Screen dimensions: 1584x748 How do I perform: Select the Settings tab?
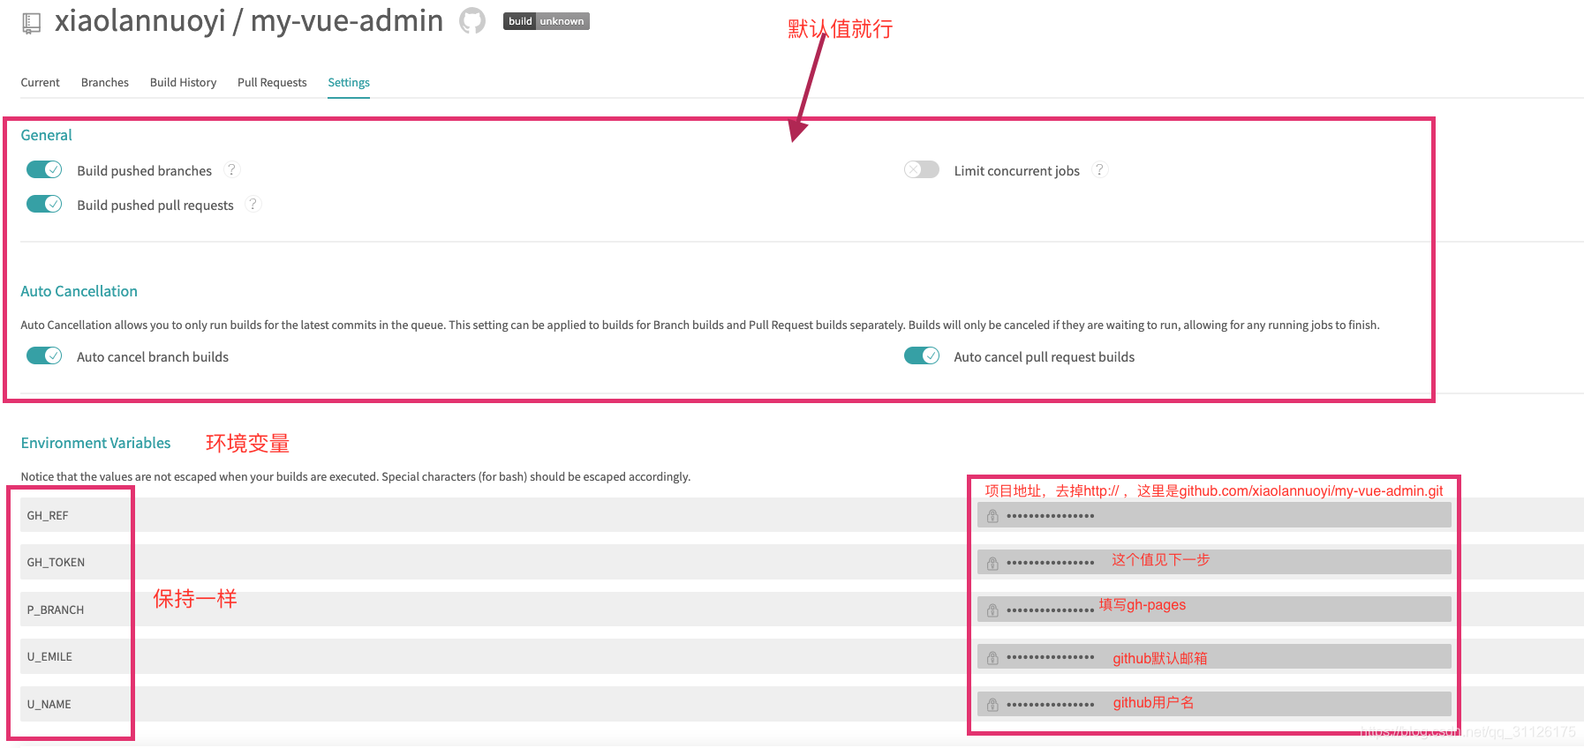pyautogui.click(x=349, y=82)
